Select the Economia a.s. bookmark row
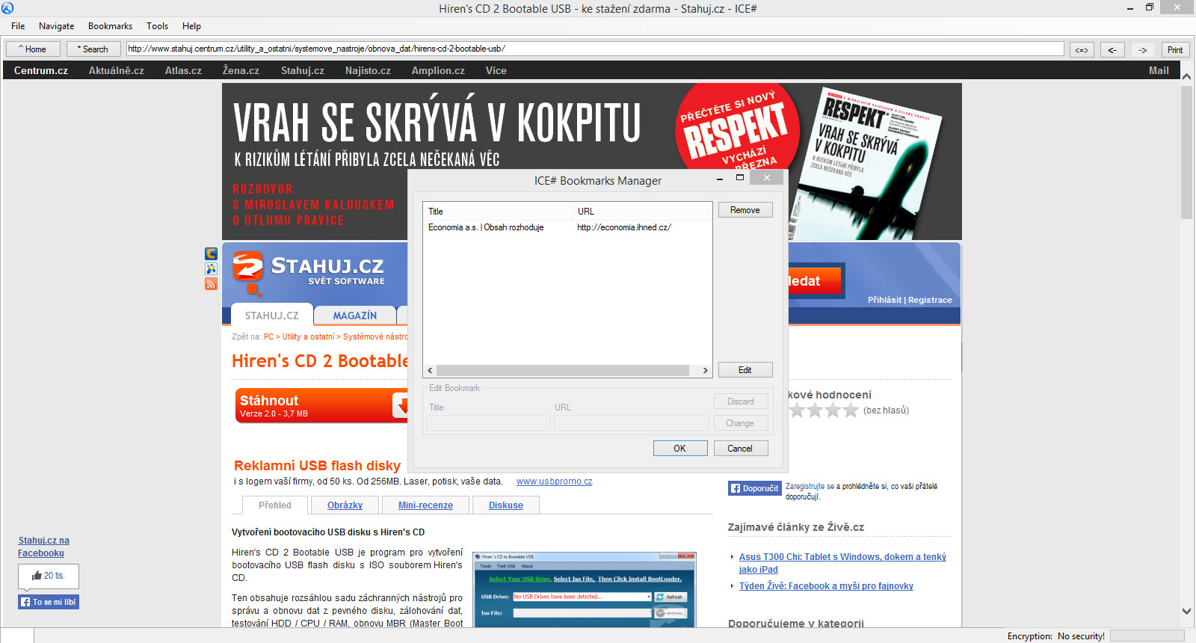 click(567, 227)
